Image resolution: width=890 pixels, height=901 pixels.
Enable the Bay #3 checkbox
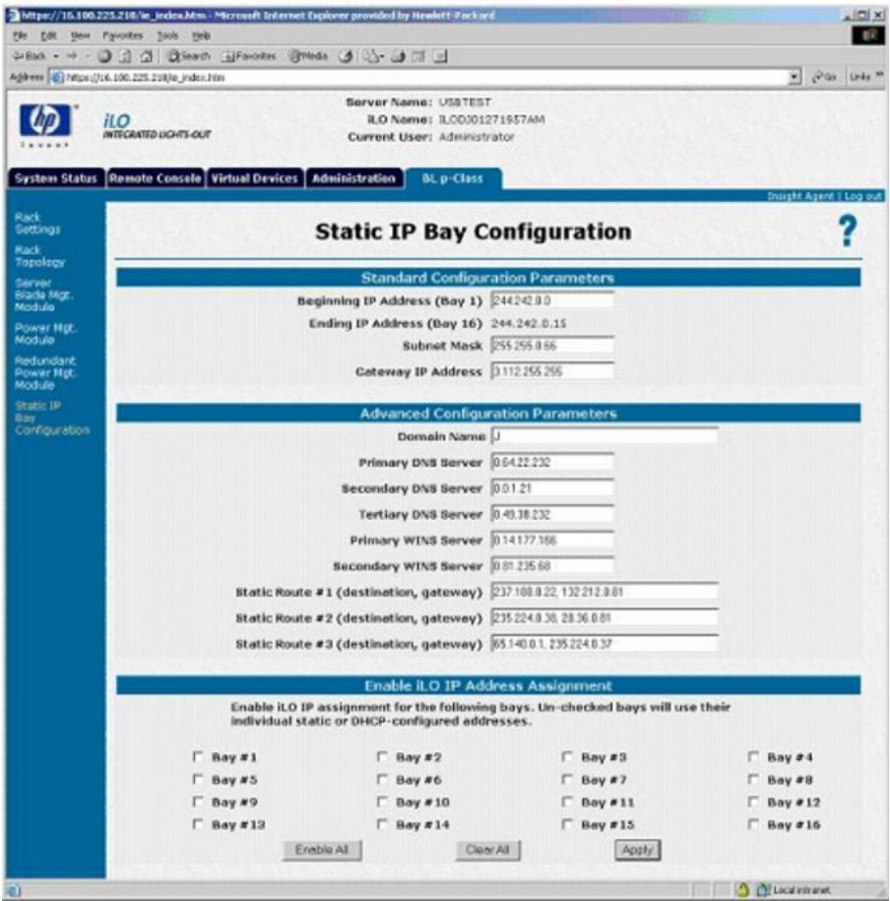click(x=567, y=757)
